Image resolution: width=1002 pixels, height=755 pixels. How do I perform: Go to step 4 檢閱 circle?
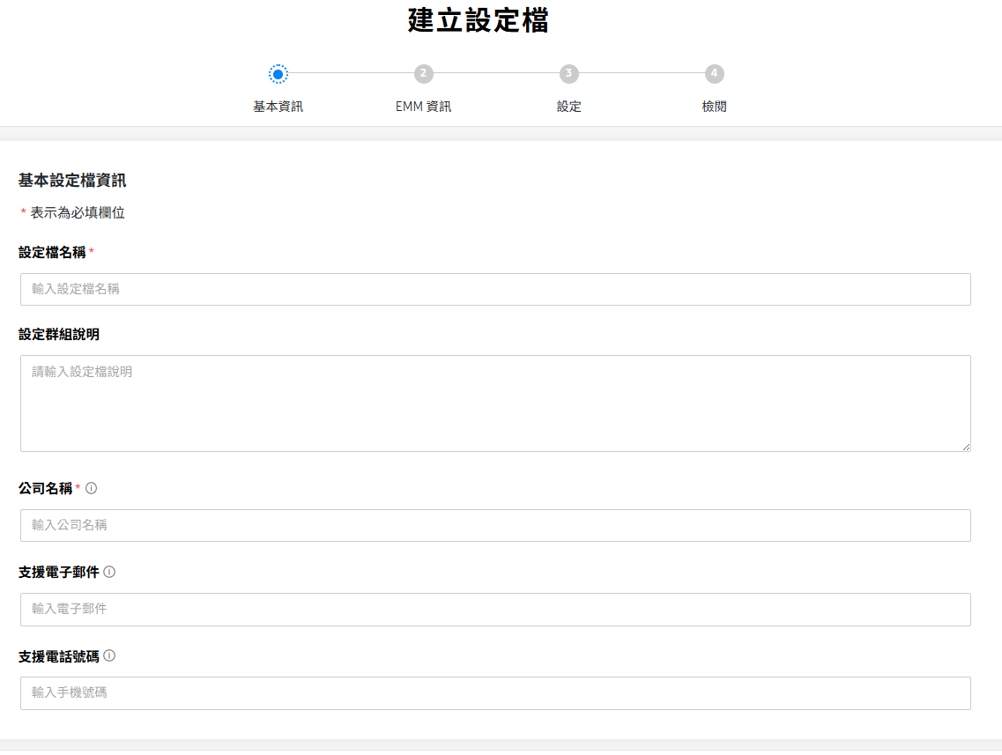click(715, 74)
